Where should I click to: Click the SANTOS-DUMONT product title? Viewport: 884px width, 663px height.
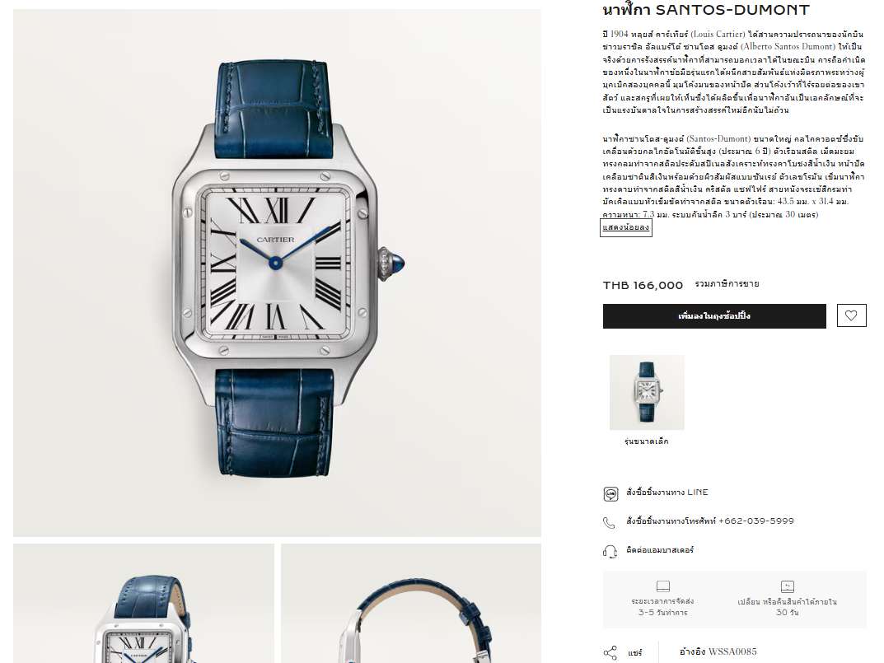click(x=706, y=10)
